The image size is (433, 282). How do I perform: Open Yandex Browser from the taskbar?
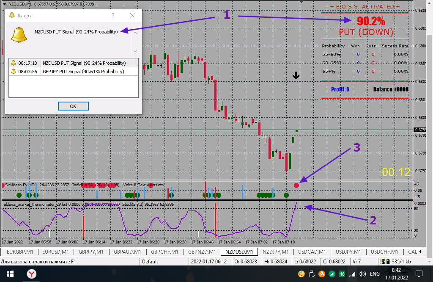(x=31, y=274)
